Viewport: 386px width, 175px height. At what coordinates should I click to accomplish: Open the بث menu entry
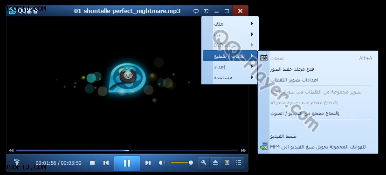(x=230, y=34)
